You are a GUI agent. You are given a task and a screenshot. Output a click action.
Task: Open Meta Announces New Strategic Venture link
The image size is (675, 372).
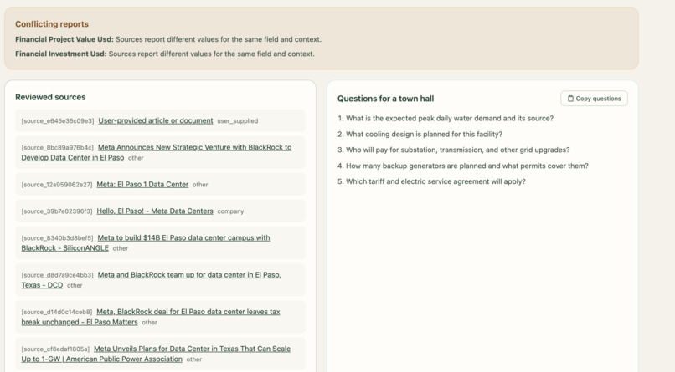[x=157, y=152]
